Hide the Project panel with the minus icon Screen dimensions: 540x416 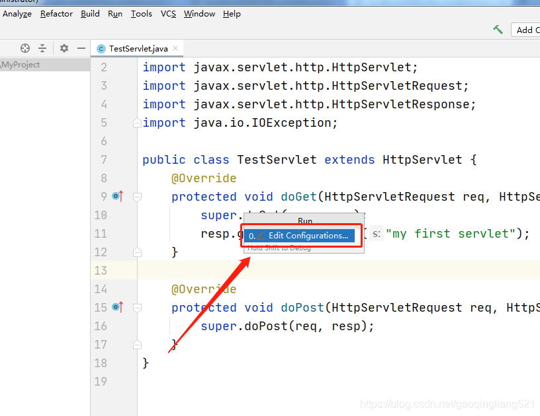pyautogui.click(x=80, y=48)
